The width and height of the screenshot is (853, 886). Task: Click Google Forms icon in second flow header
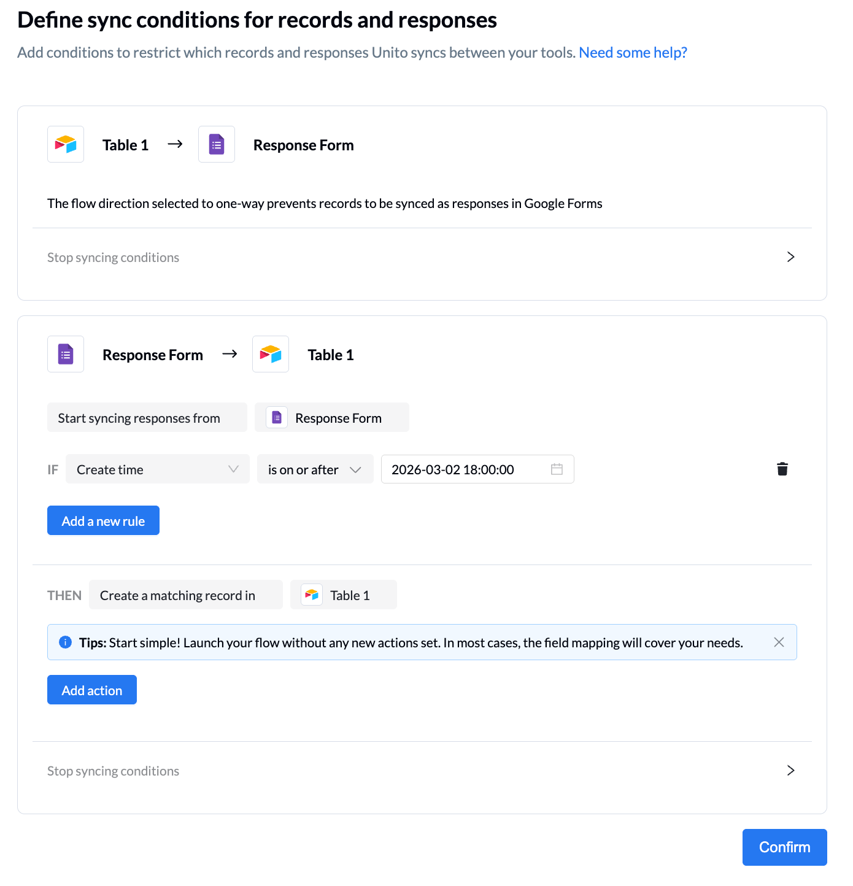[66, 354]
